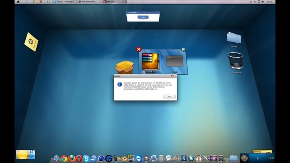Image resolution: width=290 pixels, height=163 pixels.
Task: Click the yellow package box icon
Action: [124, 67]
